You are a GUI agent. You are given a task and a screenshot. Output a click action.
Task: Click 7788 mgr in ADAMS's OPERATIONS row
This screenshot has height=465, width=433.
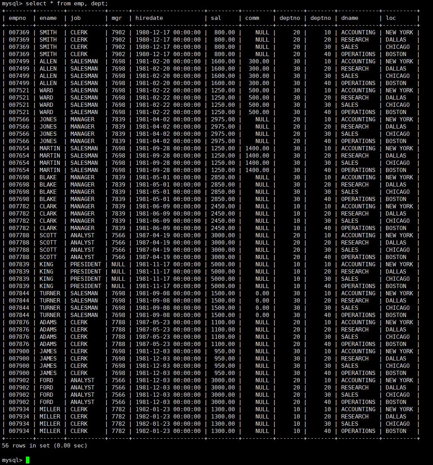click(x=118, y=344)
